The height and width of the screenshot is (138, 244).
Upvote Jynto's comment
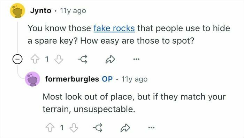[x=35, y=59]
